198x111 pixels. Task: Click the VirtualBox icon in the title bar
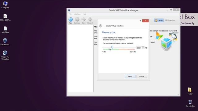click(69, 10)
